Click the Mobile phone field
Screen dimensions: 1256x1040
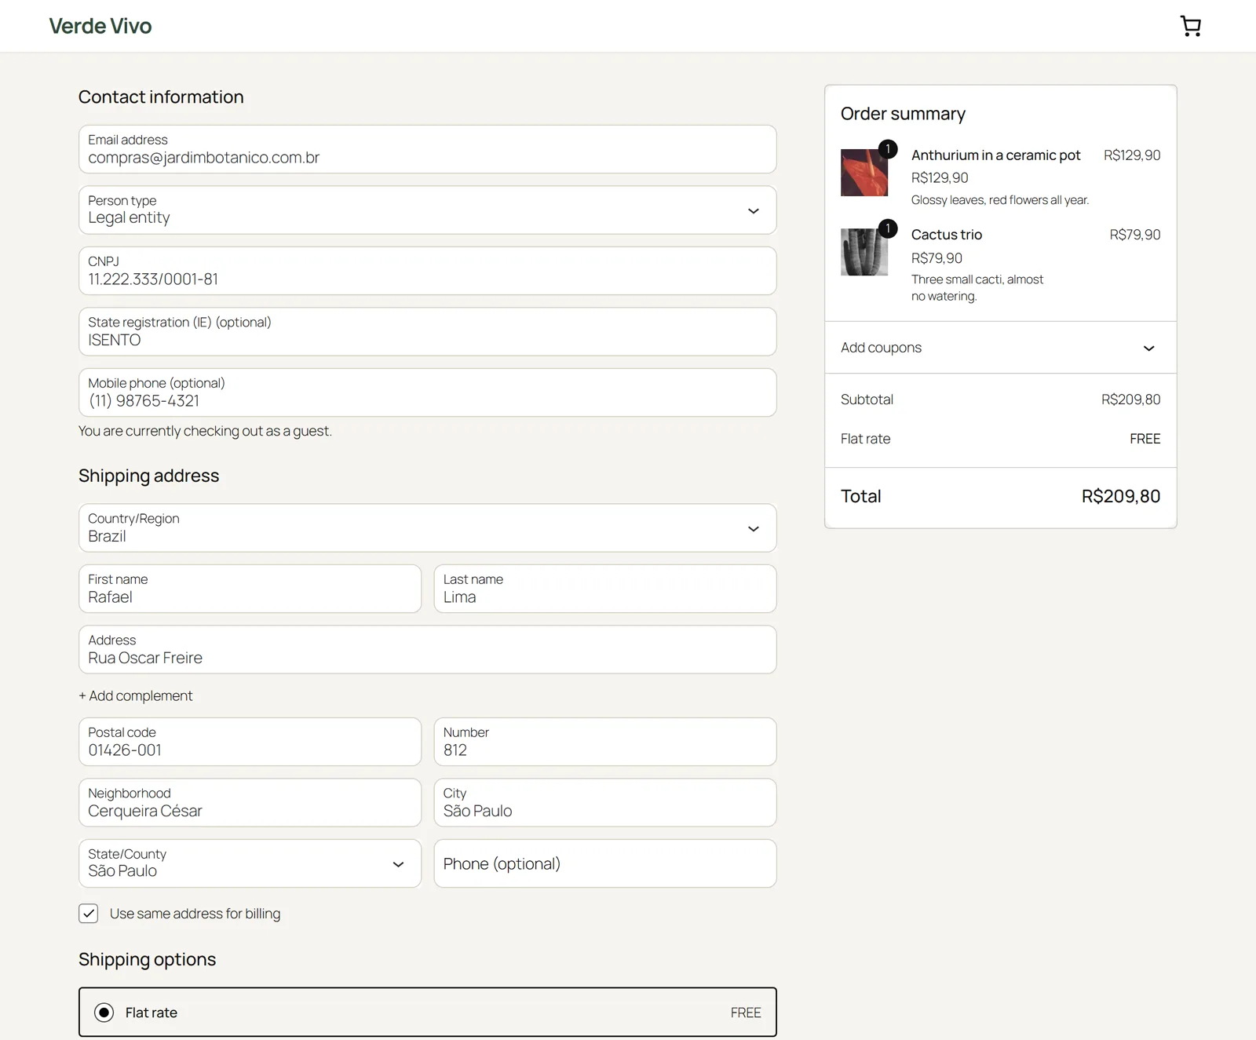pos(428,392)
